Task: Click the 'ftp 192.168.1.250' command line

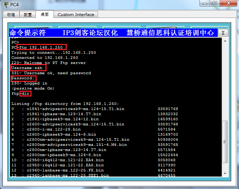Action: [x=41, y=47]
